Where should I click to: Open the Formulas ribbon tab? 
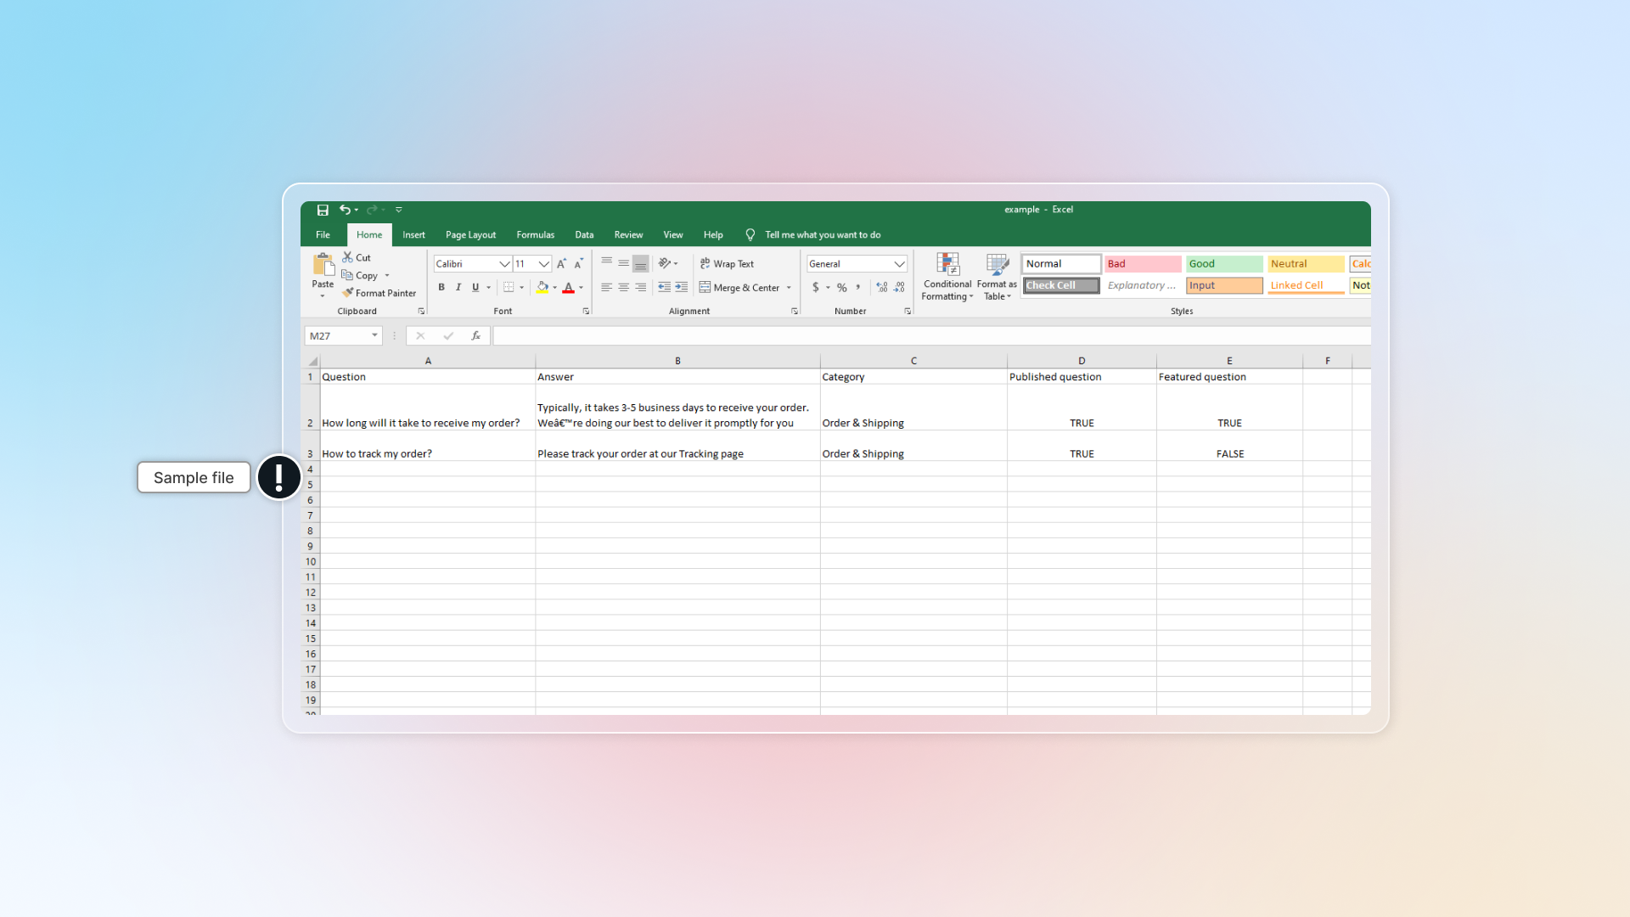click(x=535, y=234)
